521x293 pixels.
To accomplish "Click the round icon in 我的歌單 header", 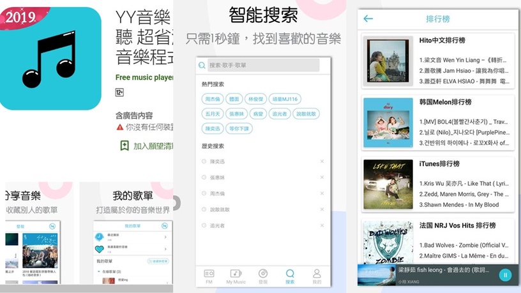I will pyautogui.click(x=165, y=226).
